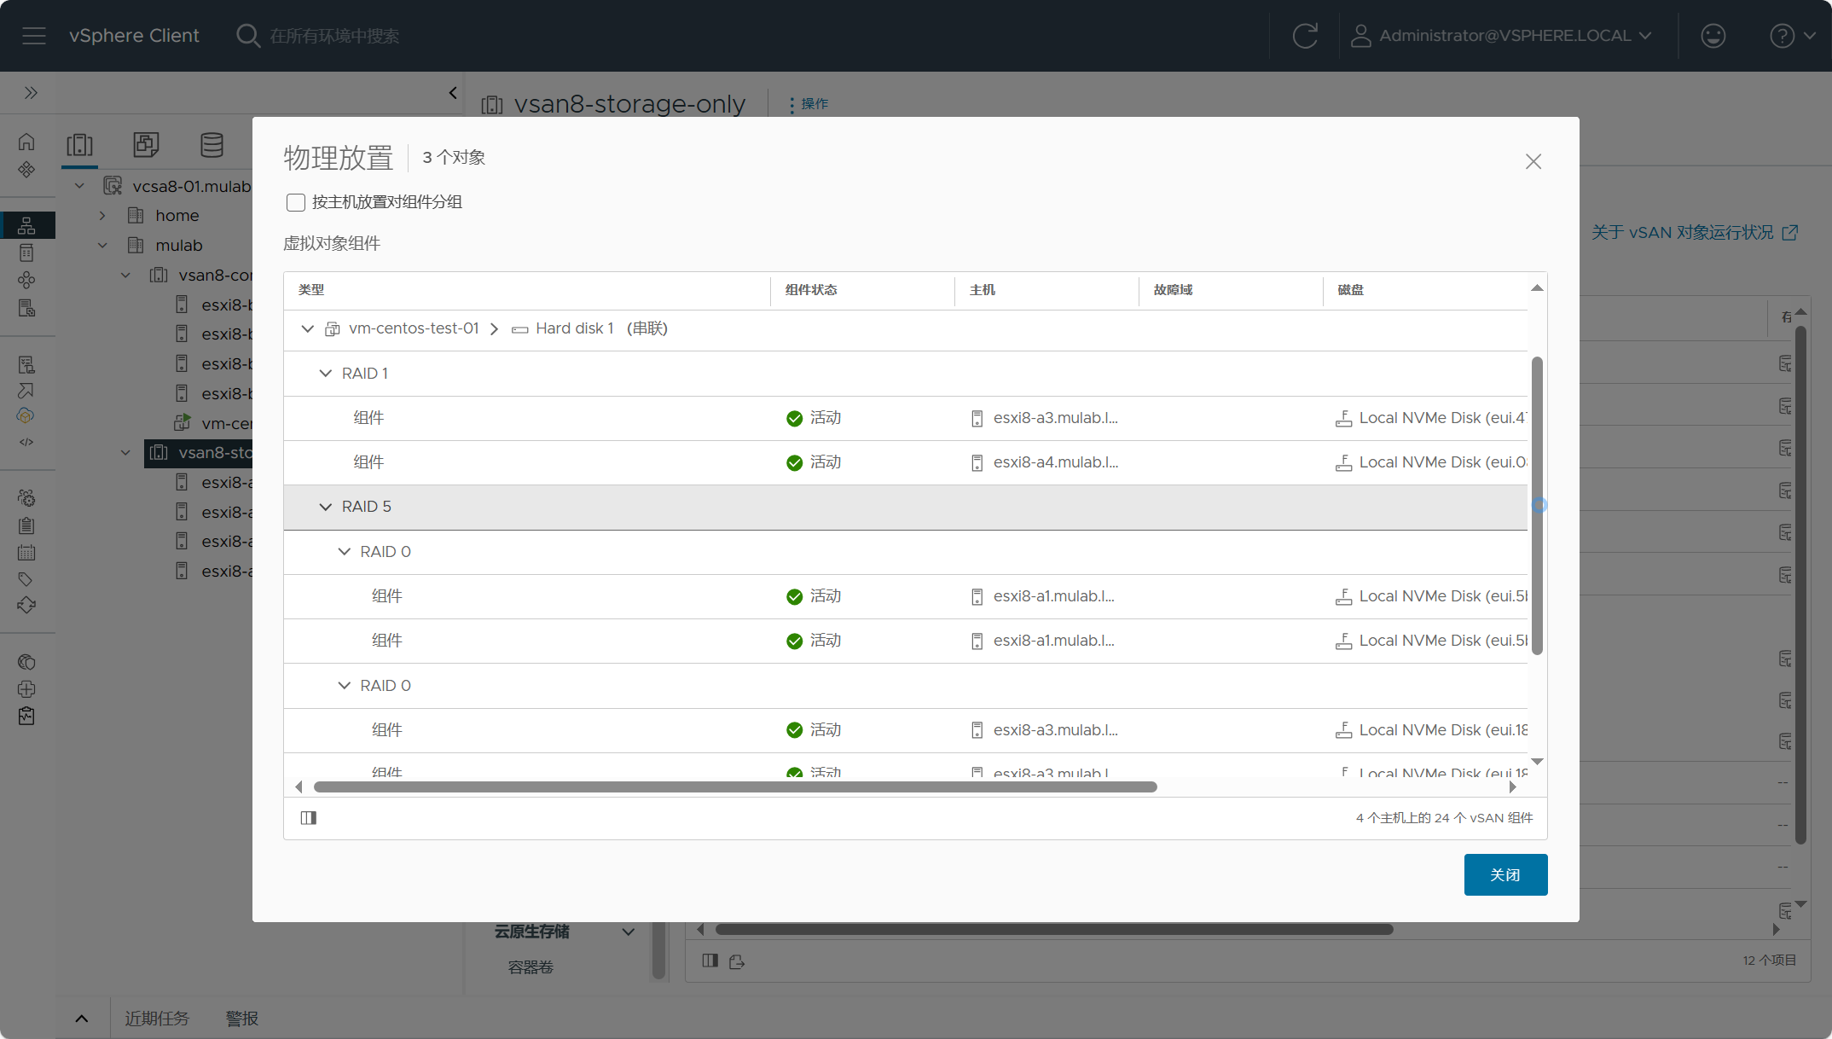1832x1039 pixels.
Task: Open the 操作 actions menu
Action: [x=809, y=104]
